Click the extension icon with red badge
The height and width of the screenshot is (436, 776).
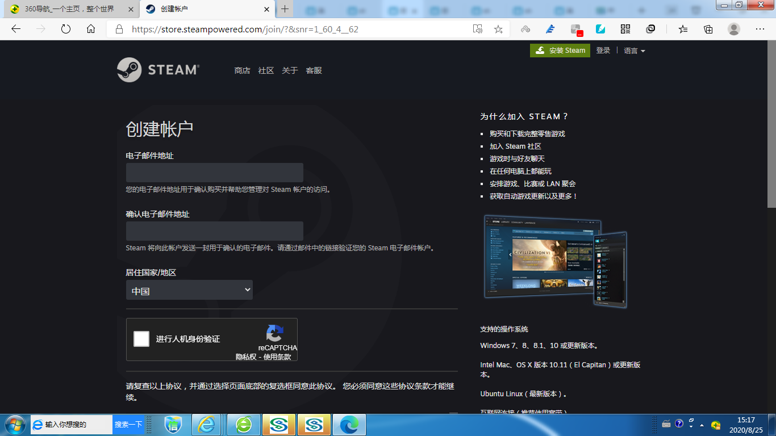click(x=576, y=30)
